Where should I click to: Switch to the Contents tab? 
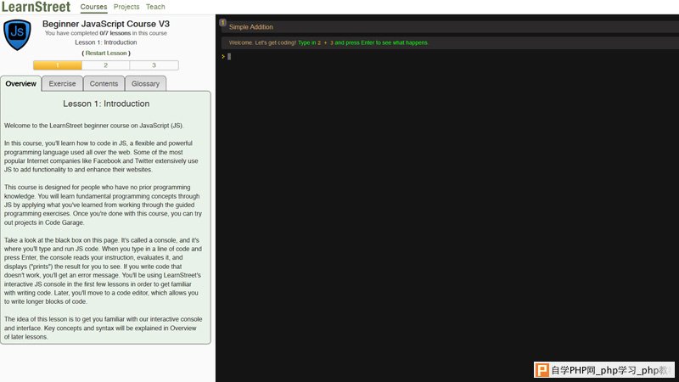(x=104, y=83)
